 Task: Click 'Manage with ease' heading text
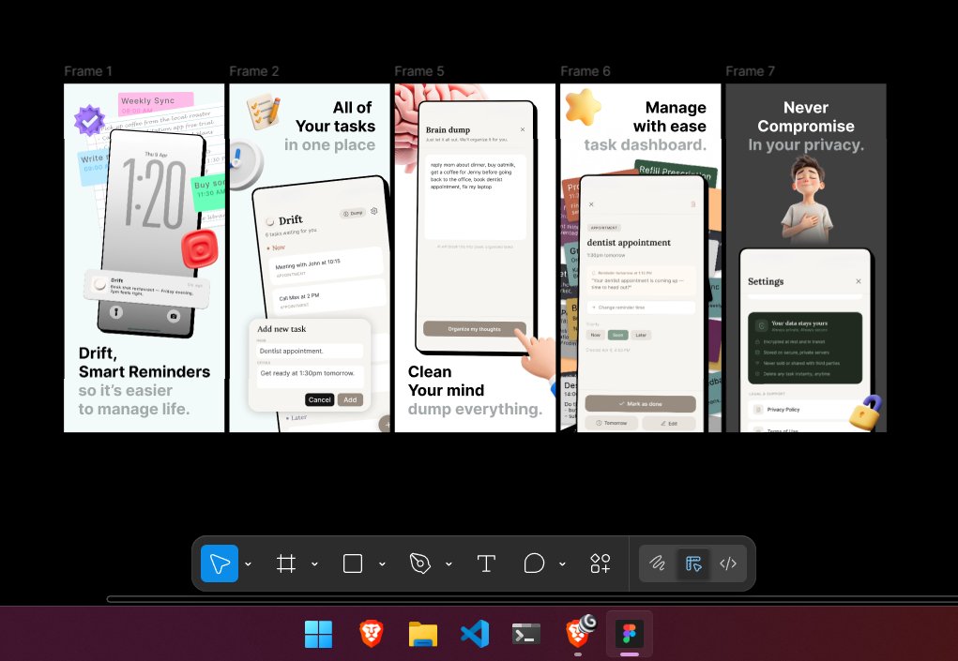pyautogui.click(x=670, y=116)
